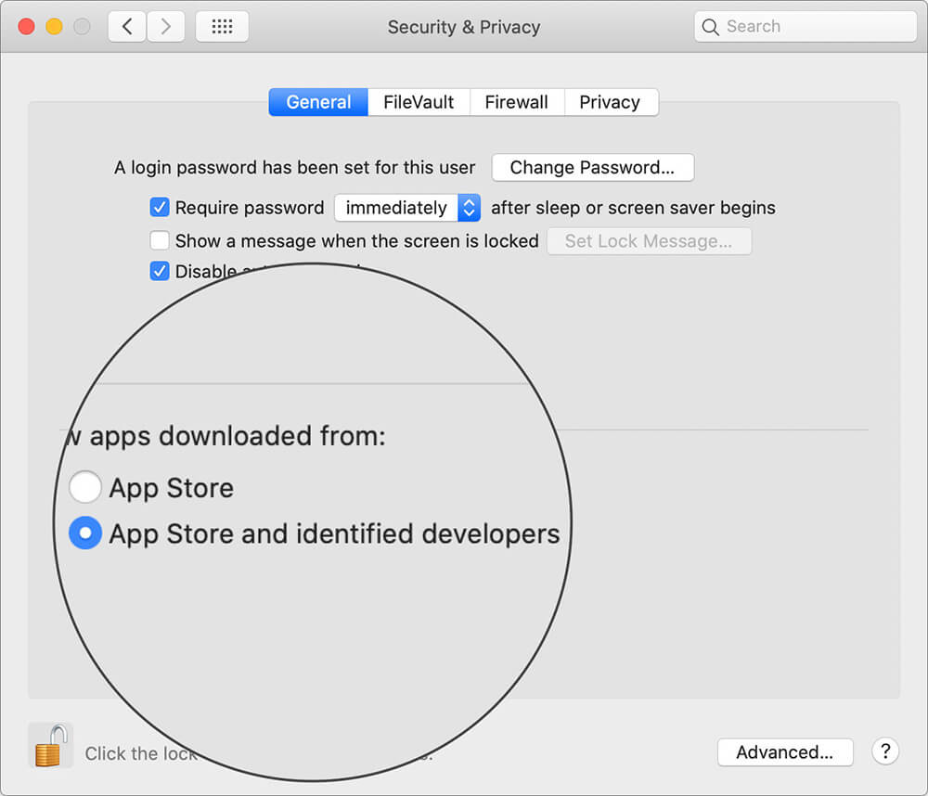Show all preferences with the grid icon
This screenshot has width=928, height=796.
point(222,27)
